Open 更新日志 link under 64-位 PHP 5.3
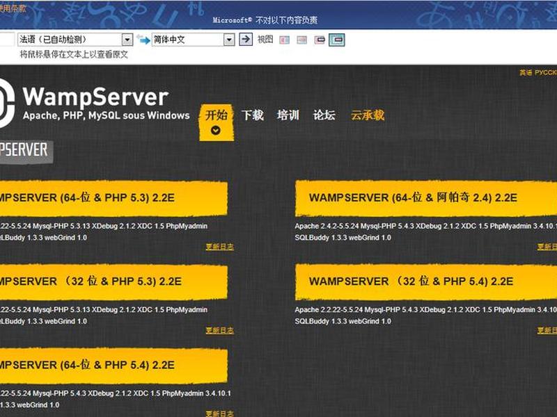 220,247
